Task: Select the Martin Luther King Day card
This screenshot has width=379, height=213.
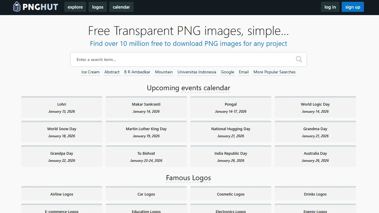Action: (146, 132)
